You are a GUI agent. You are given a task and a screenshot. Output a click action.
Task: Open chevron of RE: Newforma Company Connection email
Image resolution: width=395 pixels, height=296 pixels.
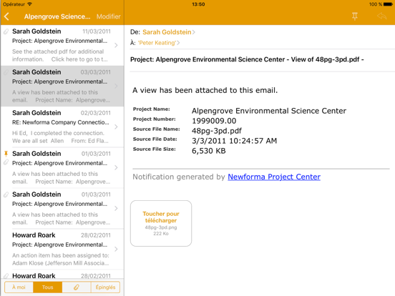coord(116,127)
